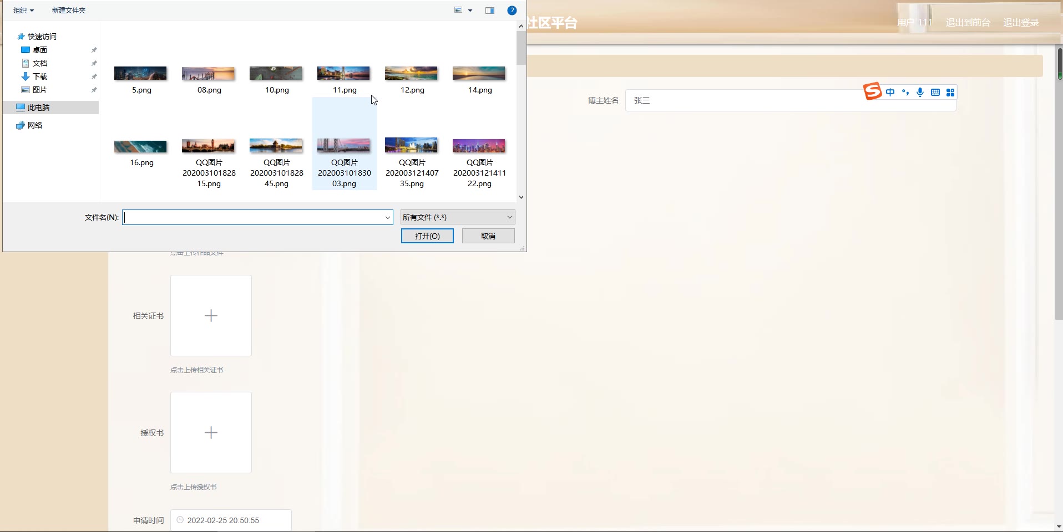Click the pin icon beside 图片
1063x532 pixels.
click(94, 90)
